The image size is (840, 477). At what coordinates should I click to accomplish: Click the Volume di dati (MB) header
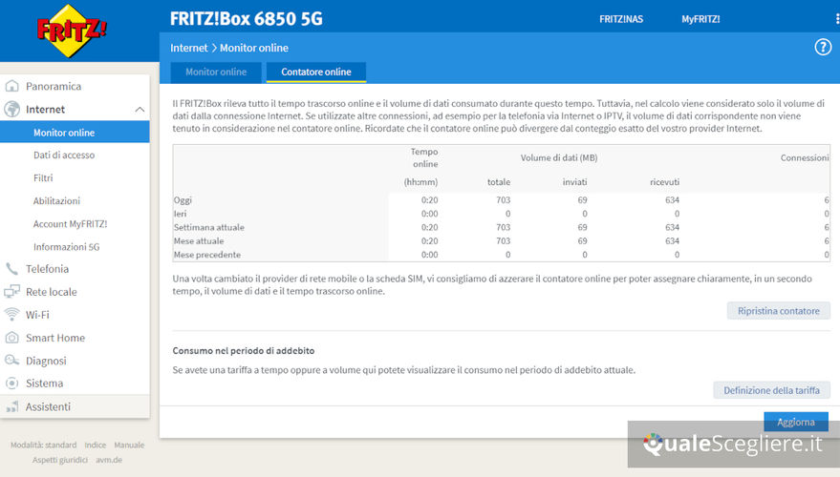tap(559, 157)
